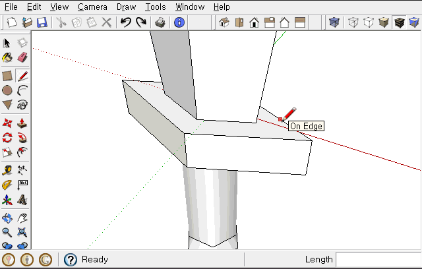Screen dimensions: 422x269
Task: Select the Eraser tool
Action: [x=22, y=57]
